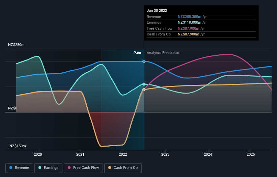
Task: Click the -NZ$150m y-axis label
Action: click(17, 146)
